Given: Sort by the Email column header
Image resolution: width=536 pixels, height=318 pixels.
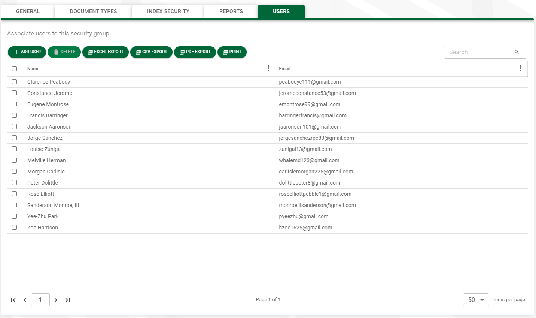Looking at the screenshot, I should [284, 69].
